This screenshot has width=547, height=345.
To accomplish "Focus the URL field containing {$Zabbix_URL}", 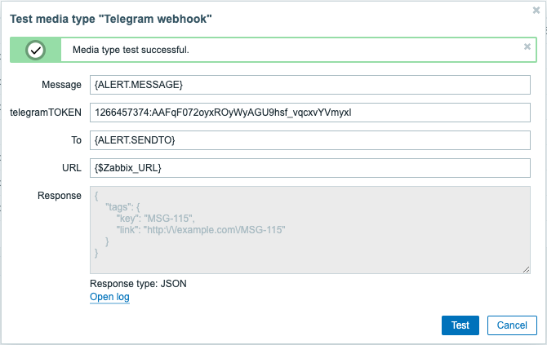I will pyautogui.click(x=310, y=168).
